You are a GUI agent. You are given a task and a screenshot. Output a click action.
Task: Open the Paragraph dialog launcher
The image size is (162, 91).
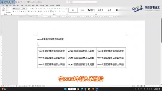67,14
